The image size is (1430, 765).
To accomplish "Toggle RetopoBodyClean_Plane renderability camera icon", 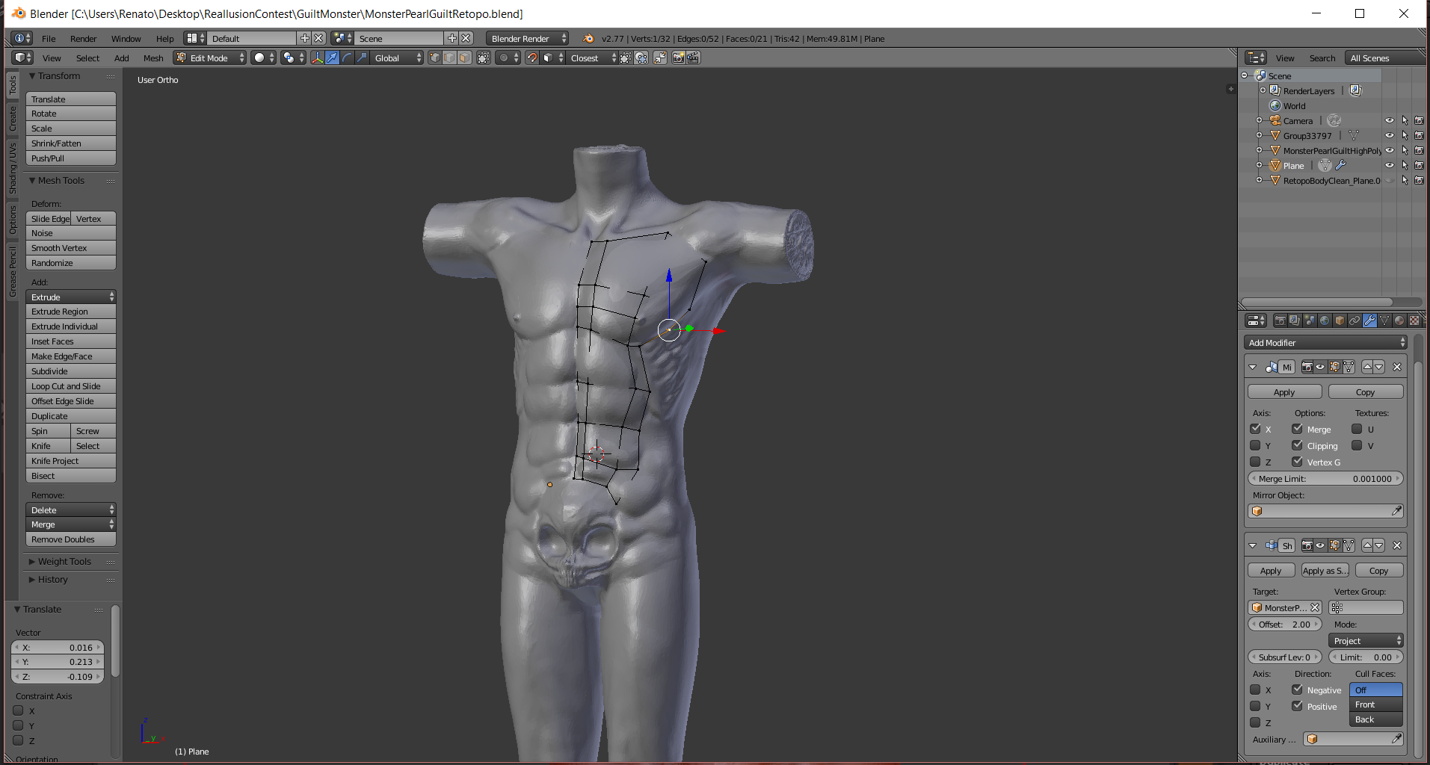I will (1419, 180).
